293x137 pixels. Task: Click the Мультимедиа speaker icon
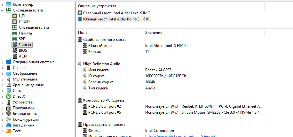pos(9,79)
